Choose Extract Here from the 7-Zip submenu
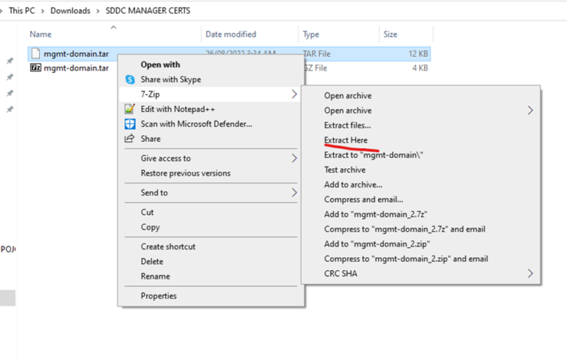The width and height of the screenshot is (567, 360). point(346,140)
